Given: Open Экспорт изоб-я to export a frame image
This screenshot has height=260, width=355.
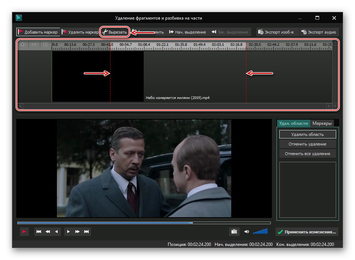Looking at the screenshot, I should [276, 32].
